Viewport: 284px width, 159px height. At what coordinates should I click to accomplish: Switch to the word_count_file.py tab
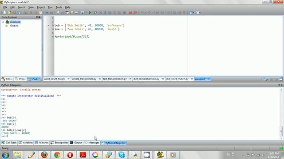coord(54,79)
